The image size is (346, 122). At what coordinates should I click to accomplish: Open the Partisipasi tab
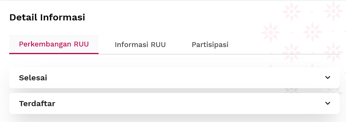tap(210, 45)
